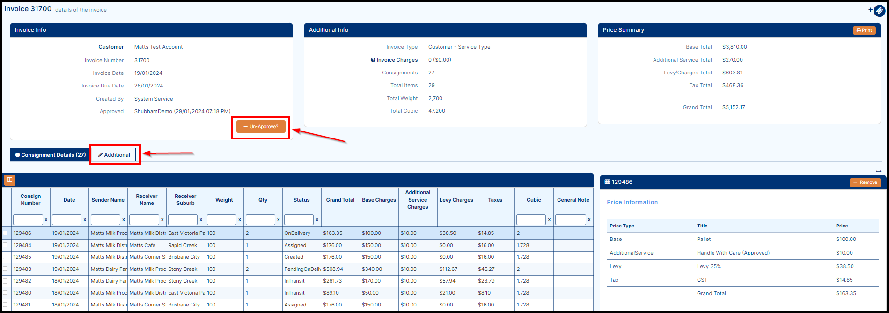Click the Receiver Suburb filter input field
This screenshot has height=313, width=889.
click(183, 220)
